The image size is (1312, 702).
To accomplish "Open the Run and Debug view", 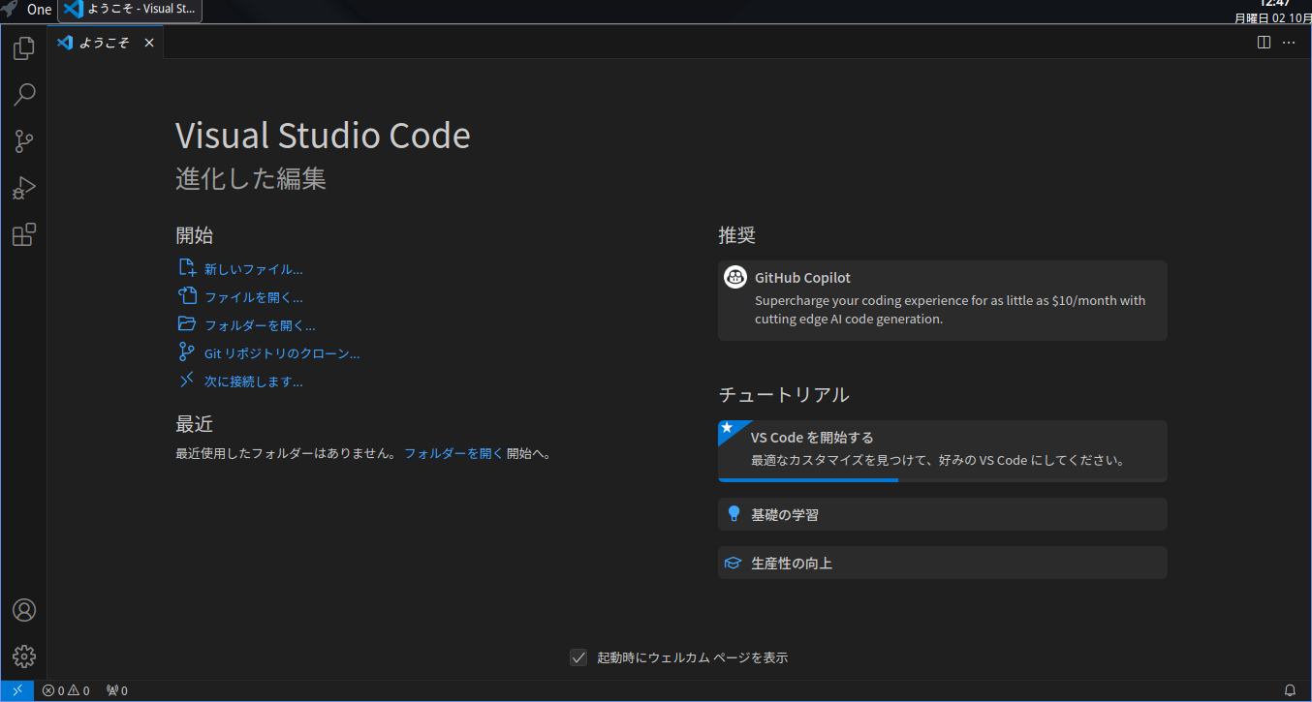I will [24, 188].
